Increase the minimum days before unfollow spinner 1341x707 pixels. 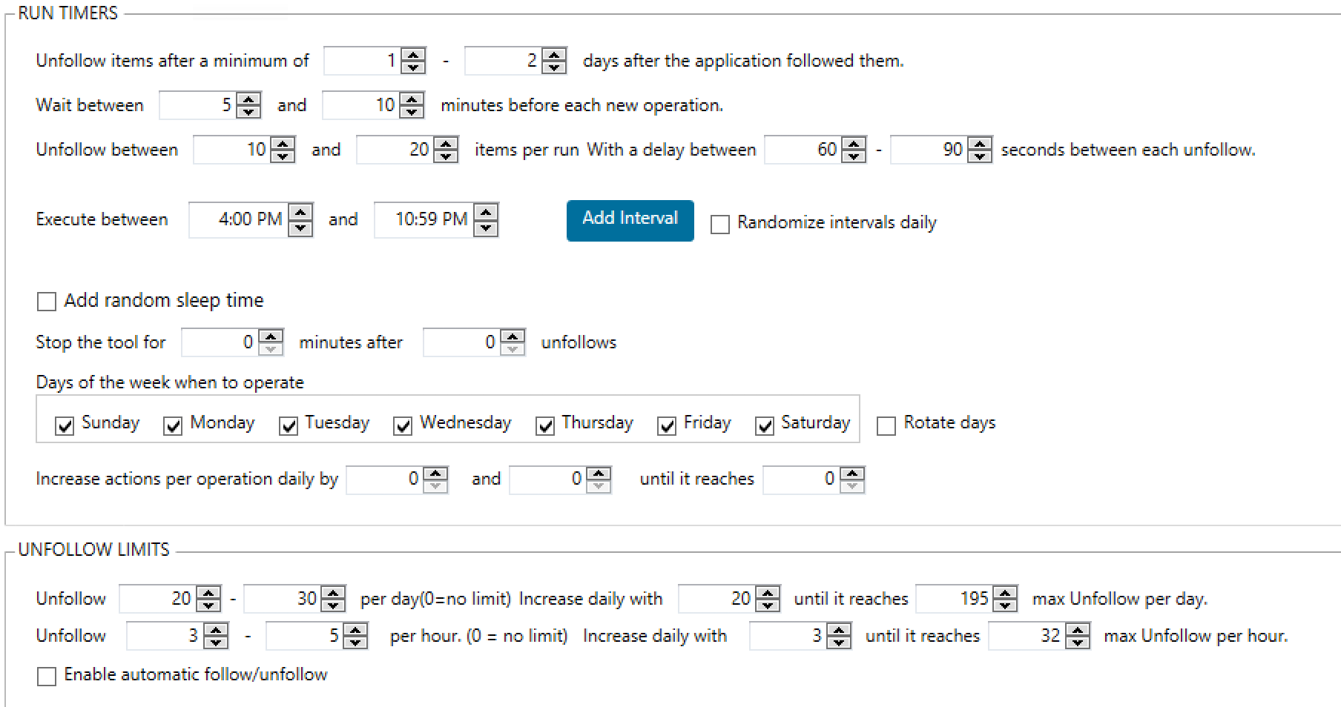coord(413,54)
